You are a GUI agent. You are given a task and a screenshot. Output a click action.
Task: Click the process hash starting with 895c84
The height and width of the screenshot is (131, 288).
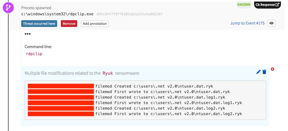(129, 14)
